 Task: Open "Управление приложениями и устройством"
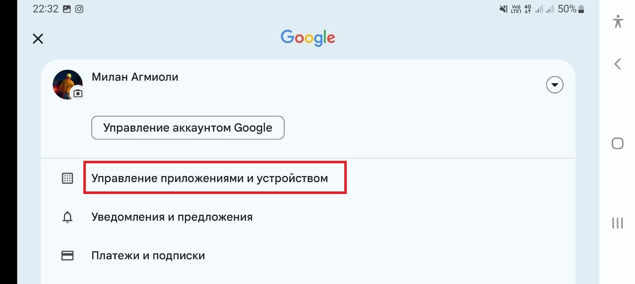(209, 178)
